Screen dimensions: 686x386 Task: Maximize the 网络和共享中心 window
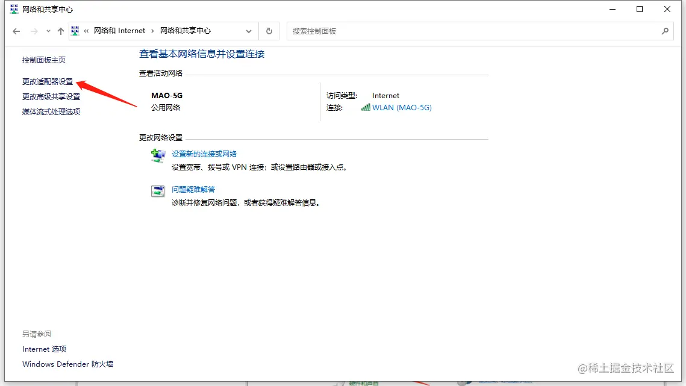pyautogui.click(x=640, y=9)
